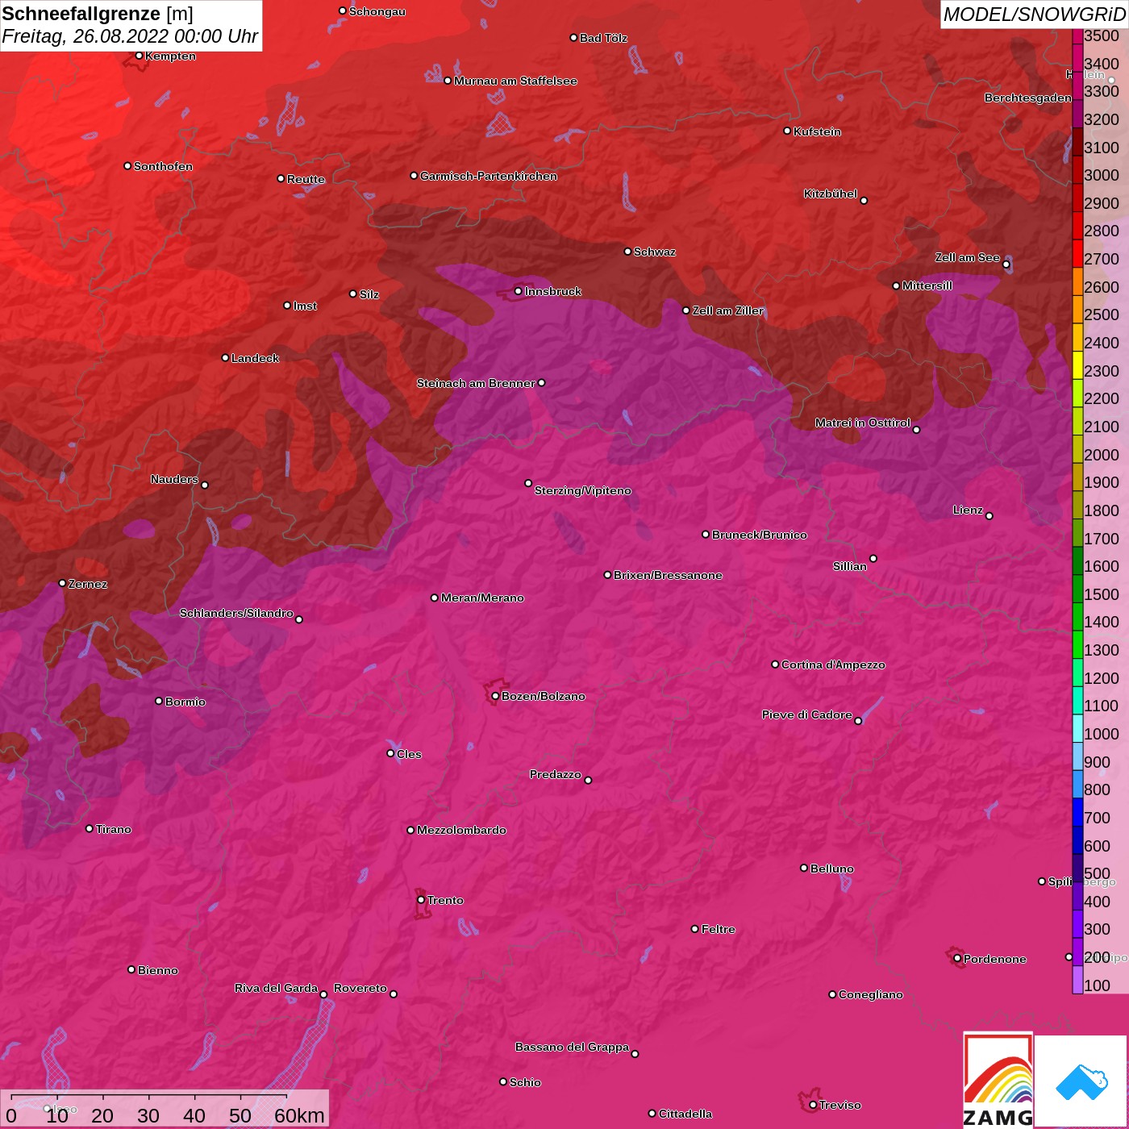Screen dimensions: 1129x1129
Task: Click the Trento city marker
Action: [x=421, y=900]
